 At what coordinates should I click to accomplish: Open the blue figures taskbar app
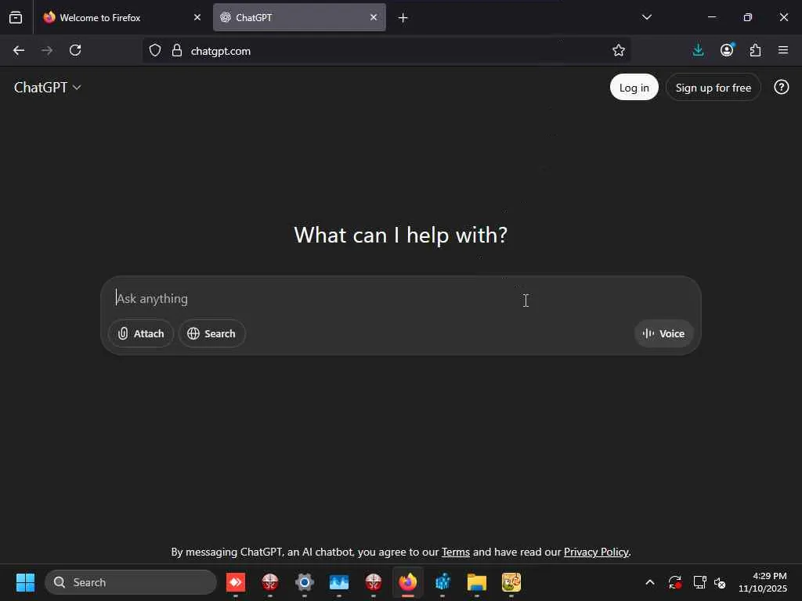click(443, 582)
